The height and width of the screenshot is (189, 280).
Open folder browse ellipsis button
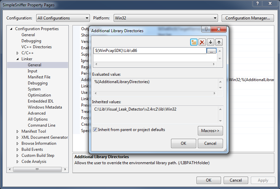(x=212, y=51)
